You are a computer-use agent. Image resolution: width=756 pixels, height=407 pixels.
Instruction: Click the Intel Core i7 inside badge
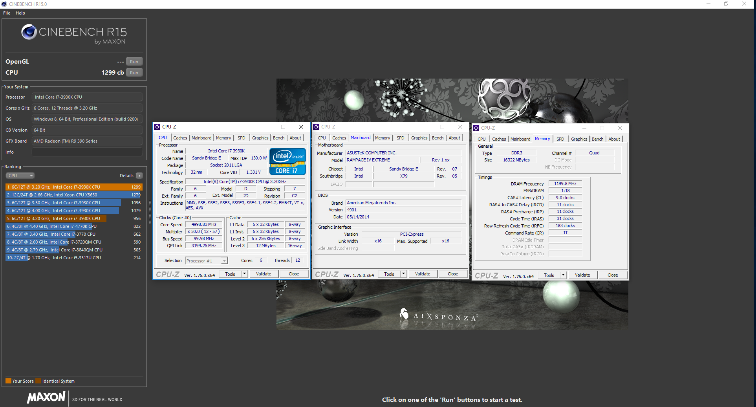point(287,161)
